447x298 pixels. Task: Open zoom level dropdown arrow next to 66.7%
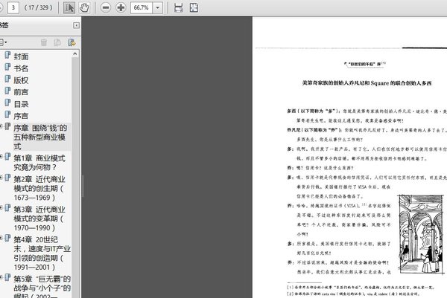click(158, 7)
